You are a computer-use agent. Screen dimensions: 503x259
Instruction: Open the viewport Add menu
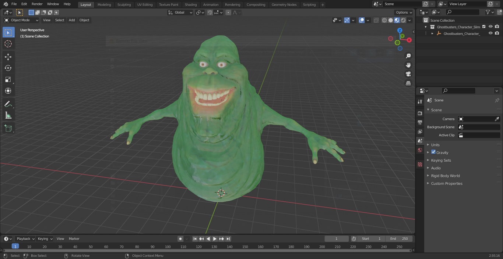(x=72, y=20)
